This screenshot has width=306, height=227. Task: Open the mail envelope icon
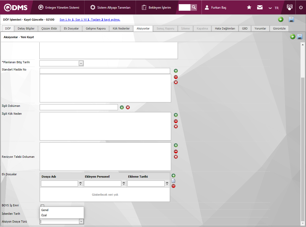click(x=260, y=7)
